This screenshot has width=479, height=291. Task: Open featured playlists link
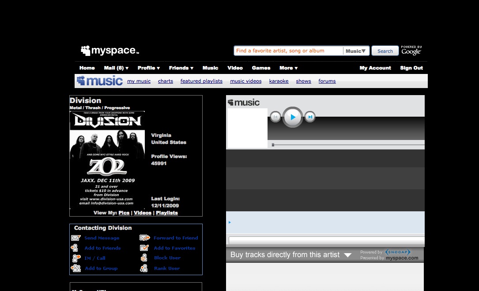pos(201,81)
